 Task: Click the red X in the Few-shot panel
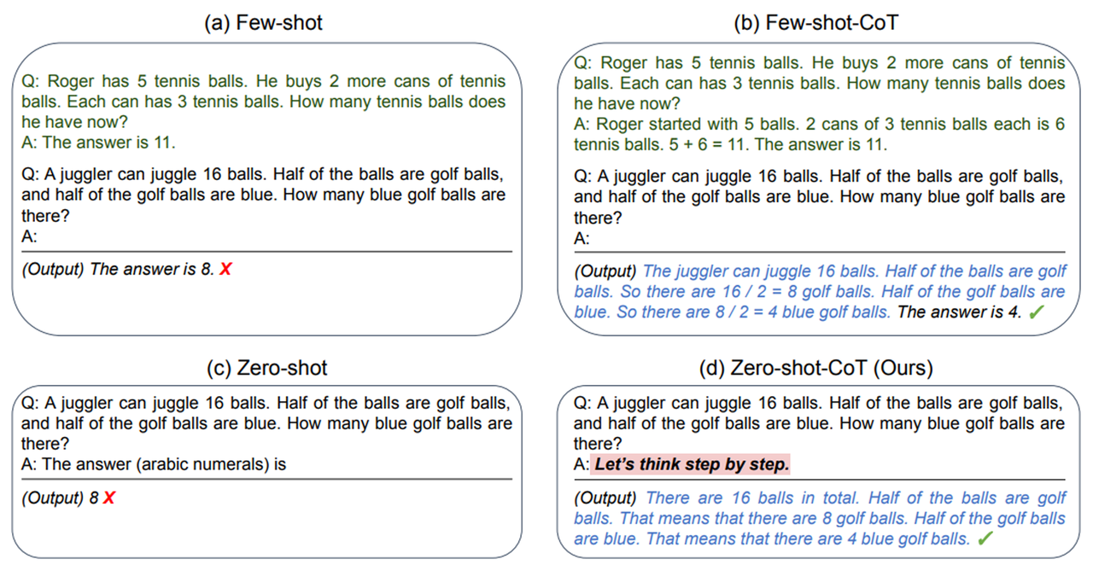coord(225,270)
